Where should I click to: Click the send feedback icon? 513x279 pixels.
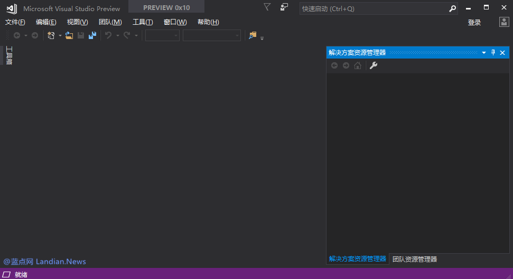pos(284,7)
